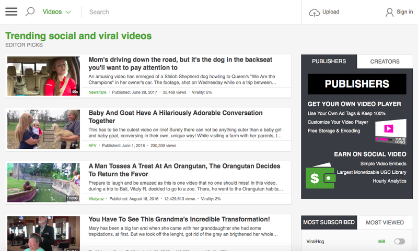The image size is (418, 251).
Task: Open the hamburger menu
Action: (11, 11)
